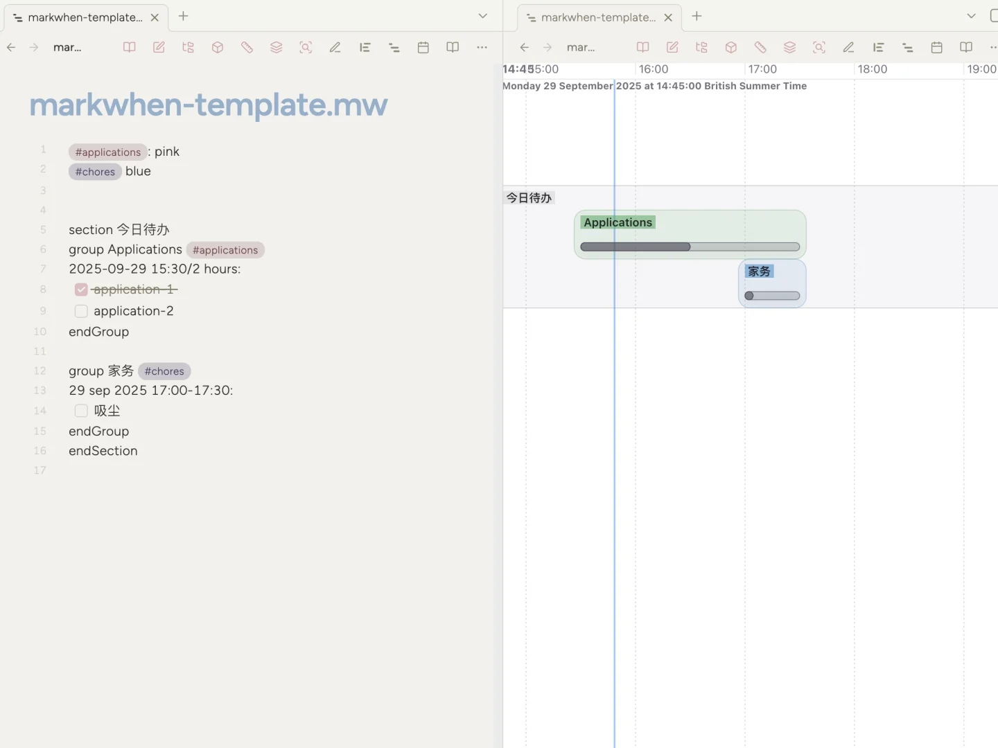
Task: Click the 'endSection' line in editor
Action: [103, 451]
